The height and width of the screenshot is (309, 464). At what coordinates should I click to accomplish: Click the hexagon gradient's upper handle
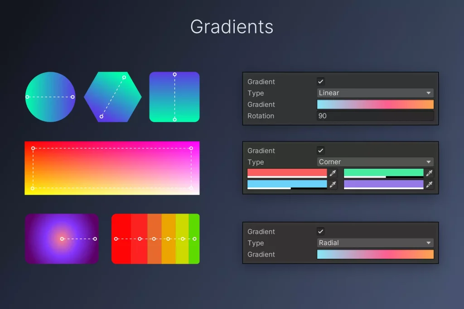(x=124, y=77)
